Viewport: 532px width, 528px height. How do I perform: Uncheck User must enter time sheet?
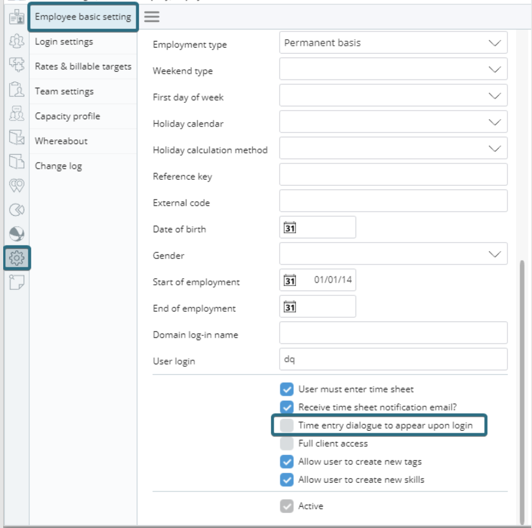287,389
